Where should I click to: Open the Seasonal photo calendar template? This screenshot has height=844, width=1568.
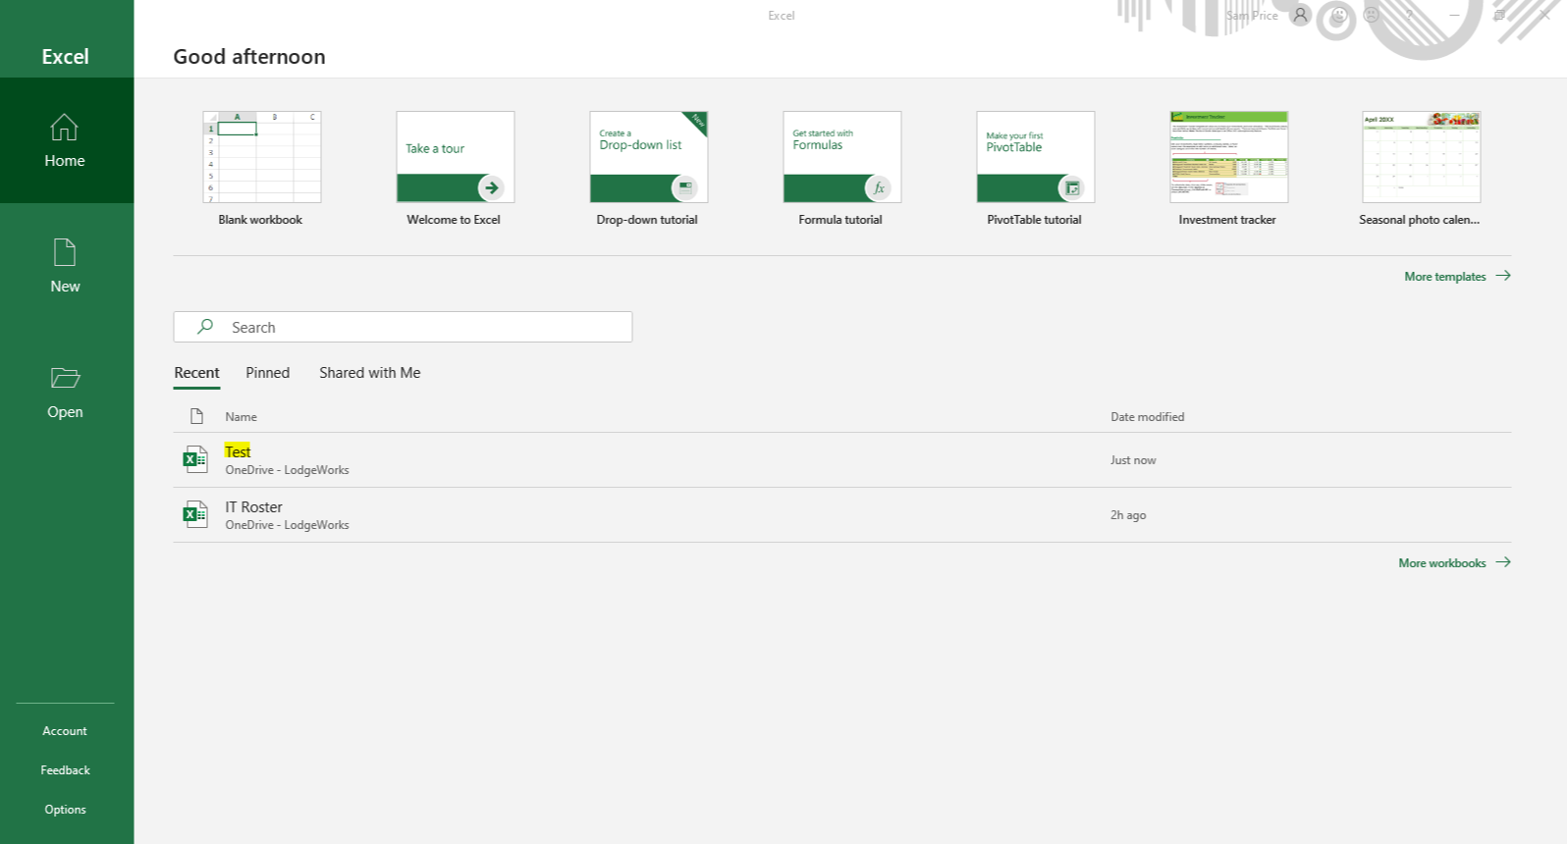click(1421, 169)
